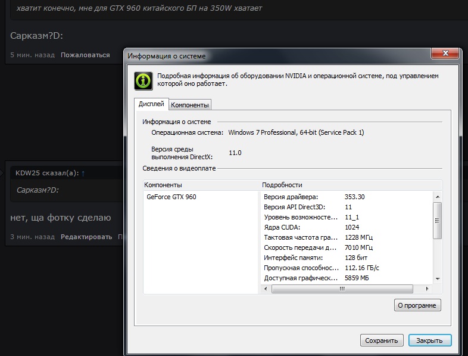Close the Информация о системе window
The width and height of the screenshot is (468, 356).
pos(445,53)
